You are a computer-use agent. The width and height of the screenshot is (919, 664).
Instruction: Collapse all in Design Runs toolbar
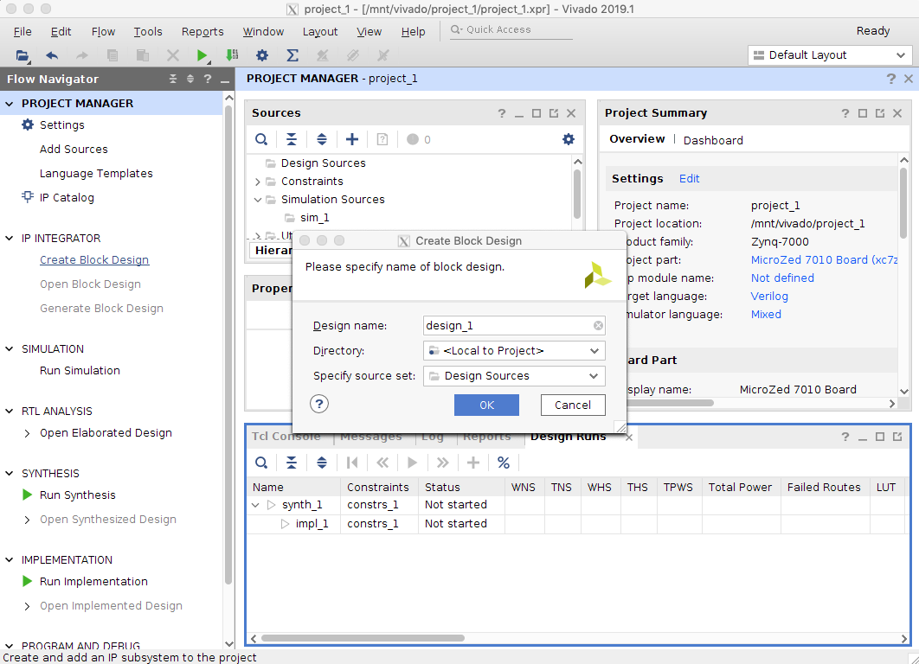(292, 463)
